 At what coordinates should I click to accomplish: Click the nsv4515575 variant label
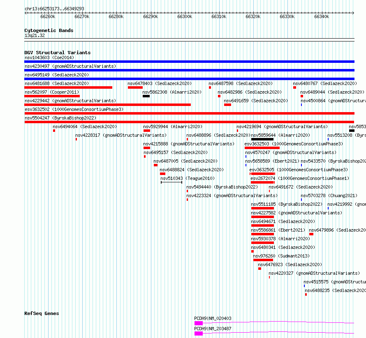334,282
